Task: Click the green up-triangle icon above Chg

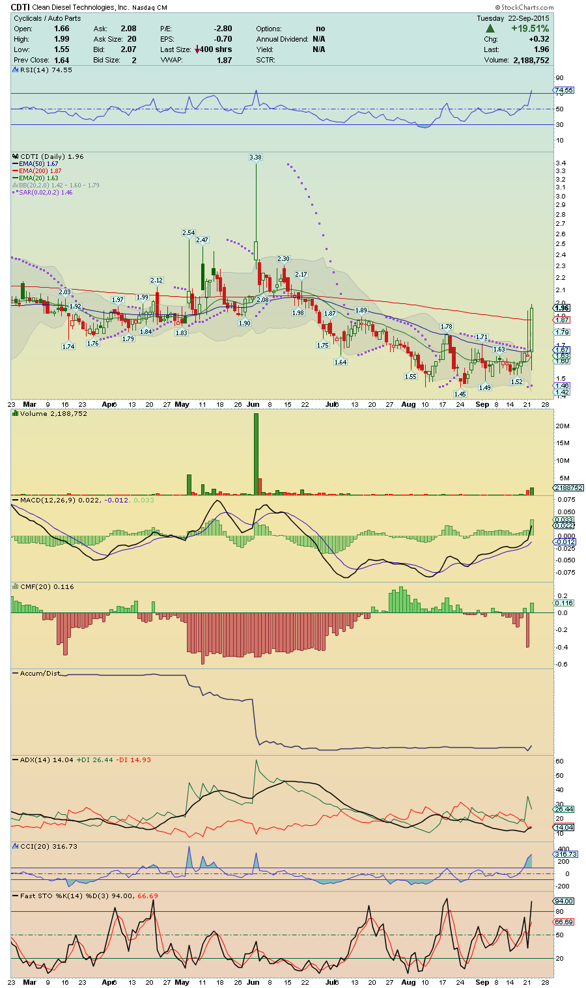Action: point(490,29)
